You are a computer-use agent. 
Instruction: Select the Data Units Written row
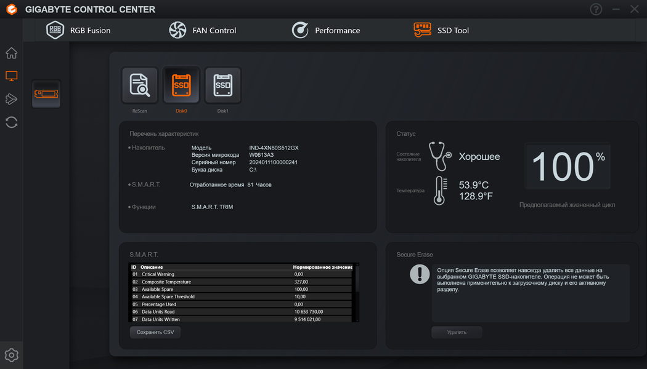tap(242, 319)
